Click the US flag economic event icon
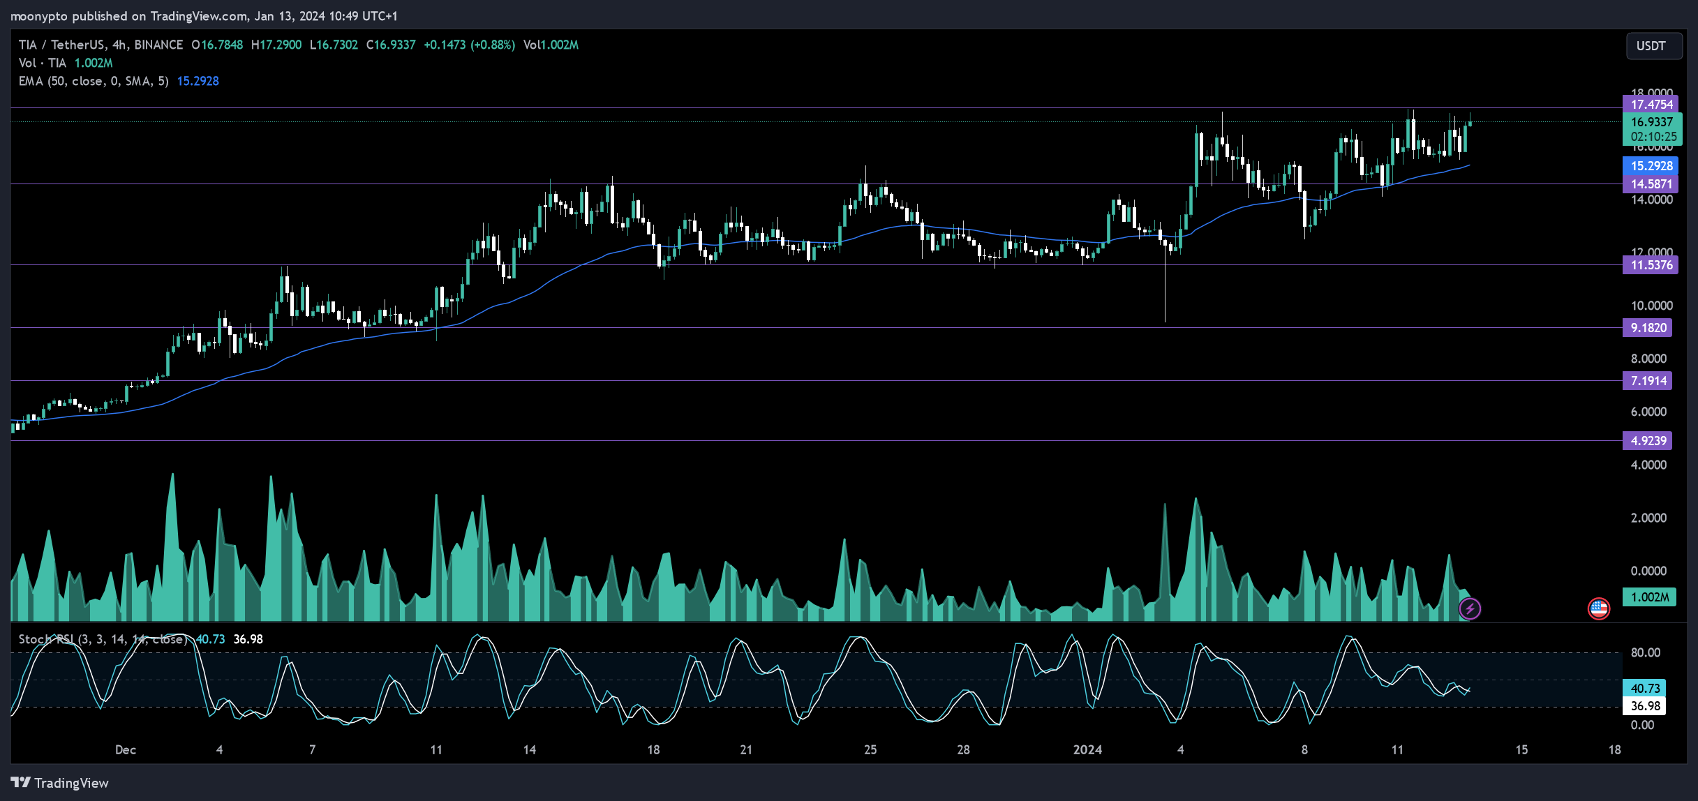This screenshot has width=1698, height=801. (1598, 608)
